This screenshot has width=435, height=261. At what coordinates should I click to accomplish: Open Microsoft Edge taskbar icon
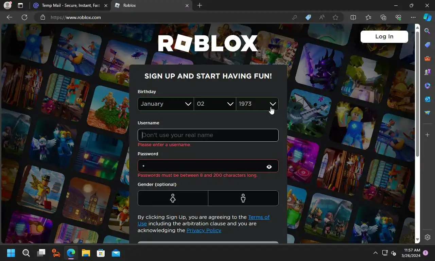pyautogui.click(x=71, y=253)
